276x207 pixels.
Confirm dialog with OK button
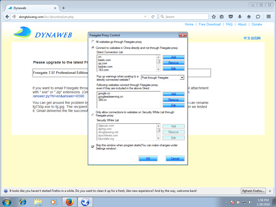148,158
